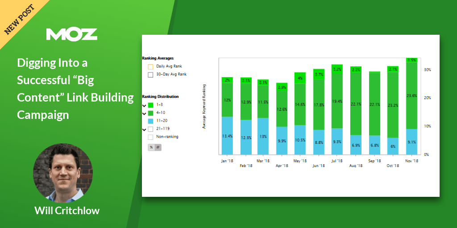
Task: Check the Non-ranking distribution box
Action: click(150, 137)
